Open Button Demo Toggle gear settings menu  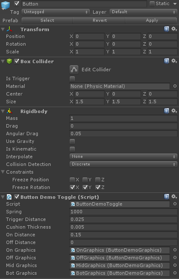[x=174, y=196]
